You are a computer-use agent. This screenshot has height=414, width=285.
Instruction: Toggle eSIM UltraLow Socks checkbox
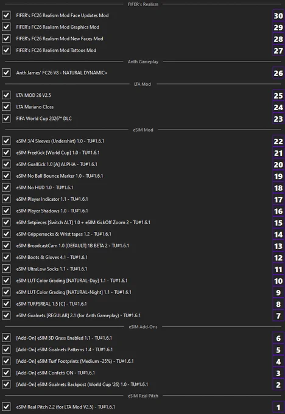[6, 268]
